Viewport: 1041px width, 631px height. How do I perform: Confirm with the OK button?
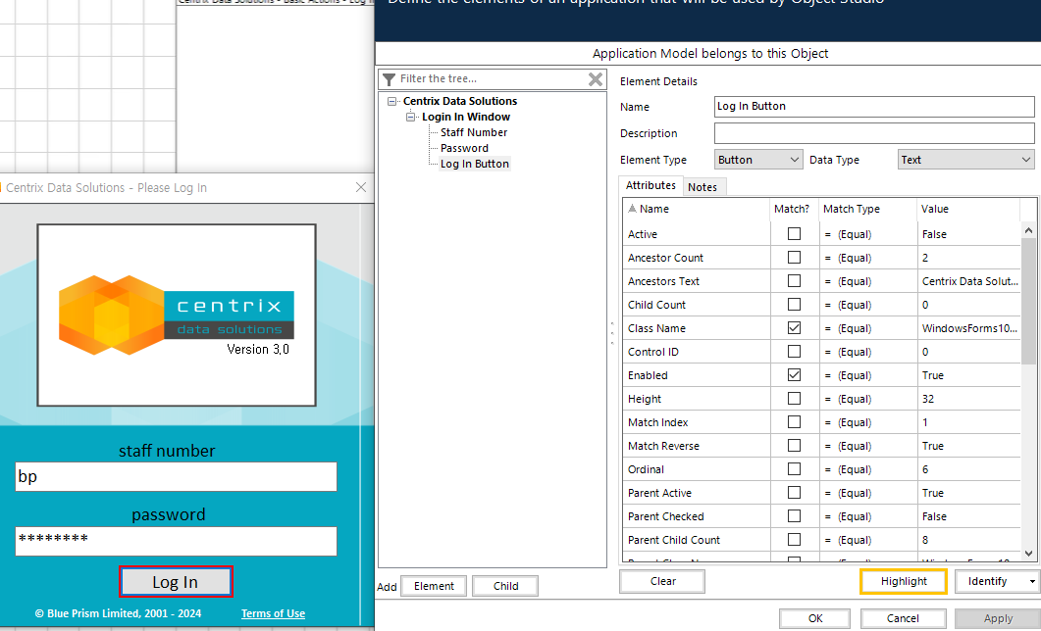815,618
